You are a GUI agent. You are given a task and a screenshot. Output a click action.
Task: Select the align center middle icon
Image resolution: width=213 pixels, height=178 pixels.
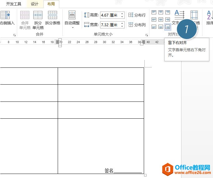tap(161, 20)
